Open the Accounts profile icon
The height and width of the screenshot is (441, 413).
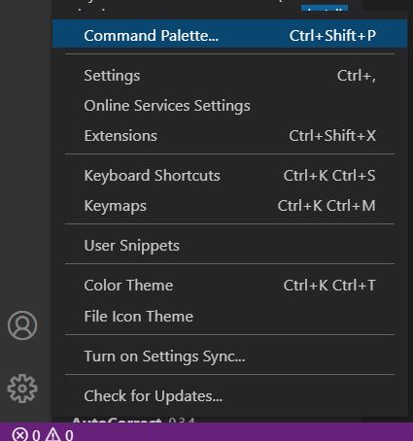tap(22, 325)
